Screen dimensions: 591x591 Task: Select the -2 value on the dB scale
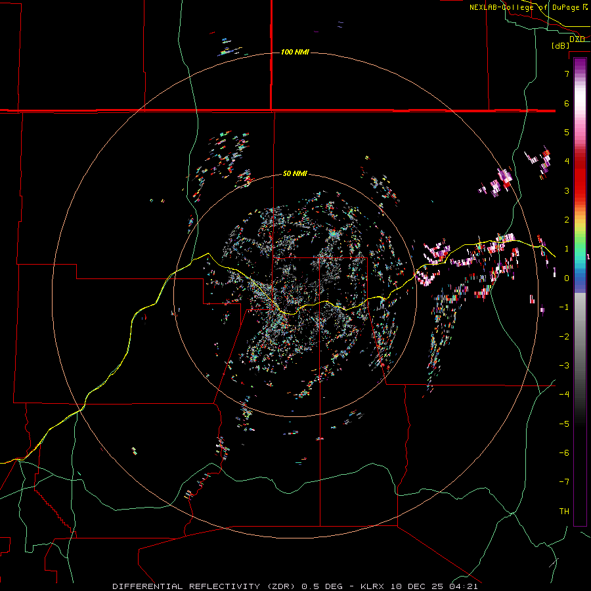click(x=564, y=337)
